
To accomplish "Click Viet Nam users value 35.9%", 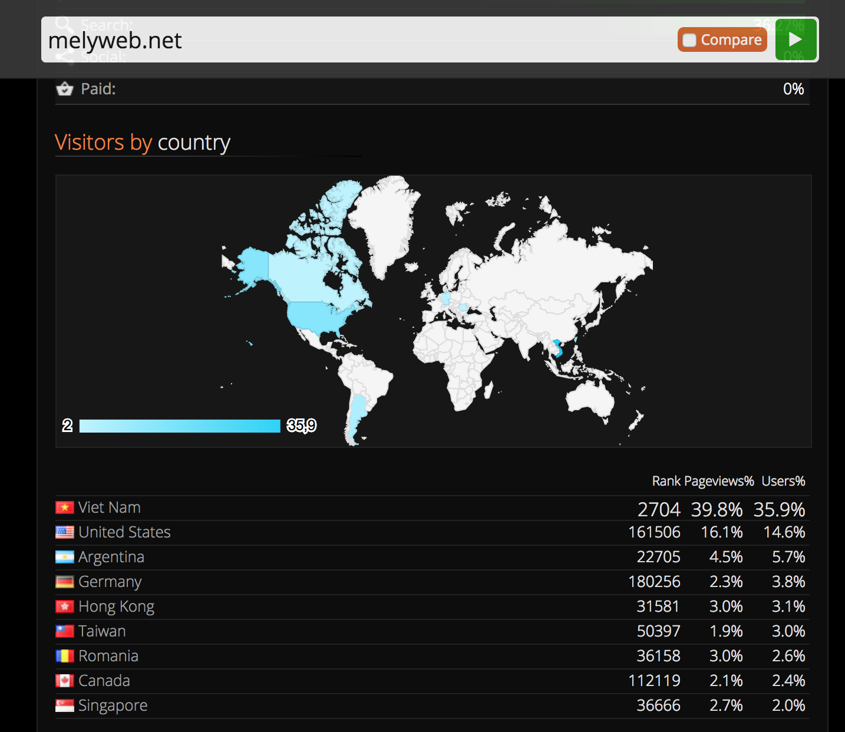I will click(780, 509).
